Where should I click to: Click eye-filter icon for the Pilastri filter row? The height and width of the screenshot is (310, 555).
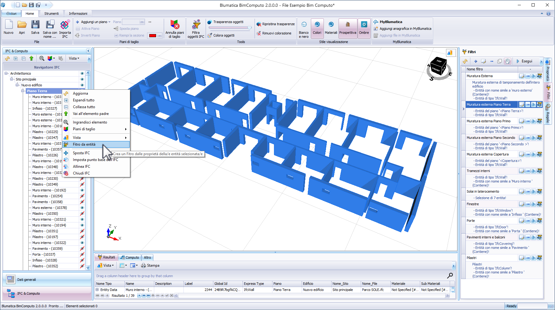pos(540,258)
